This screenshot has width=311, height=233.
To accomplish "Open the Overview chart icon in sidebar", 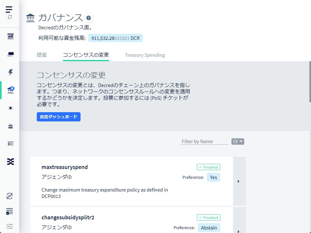I will (x=10, y=37).
